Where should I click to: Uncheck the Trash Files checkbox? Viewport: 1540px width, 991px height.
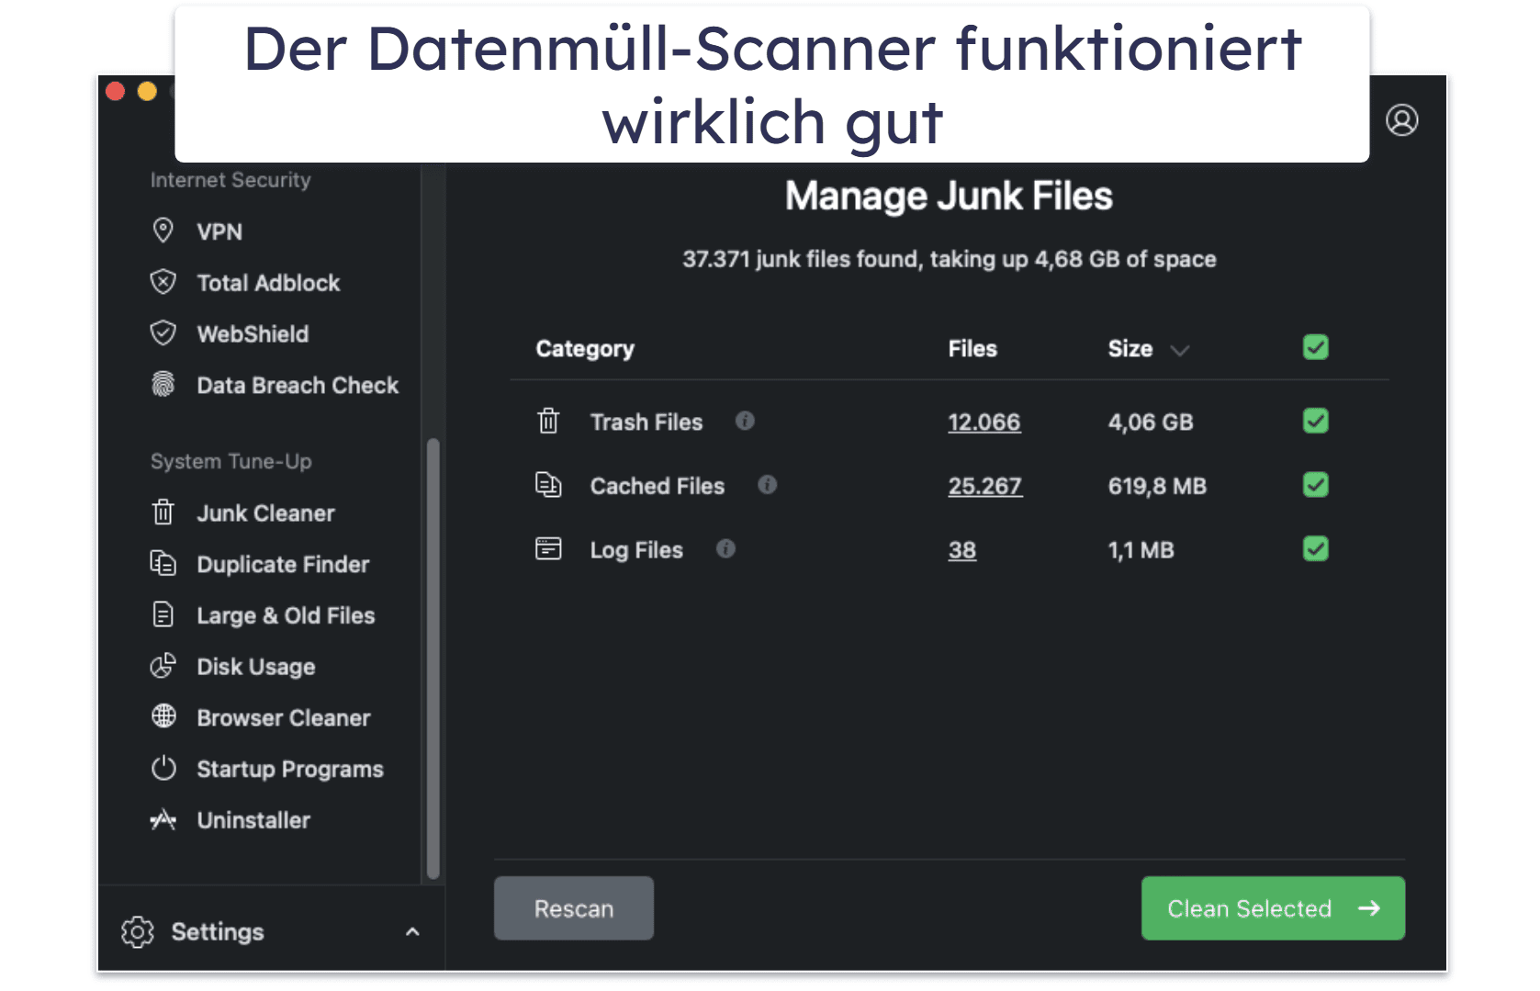point(1315,421)
